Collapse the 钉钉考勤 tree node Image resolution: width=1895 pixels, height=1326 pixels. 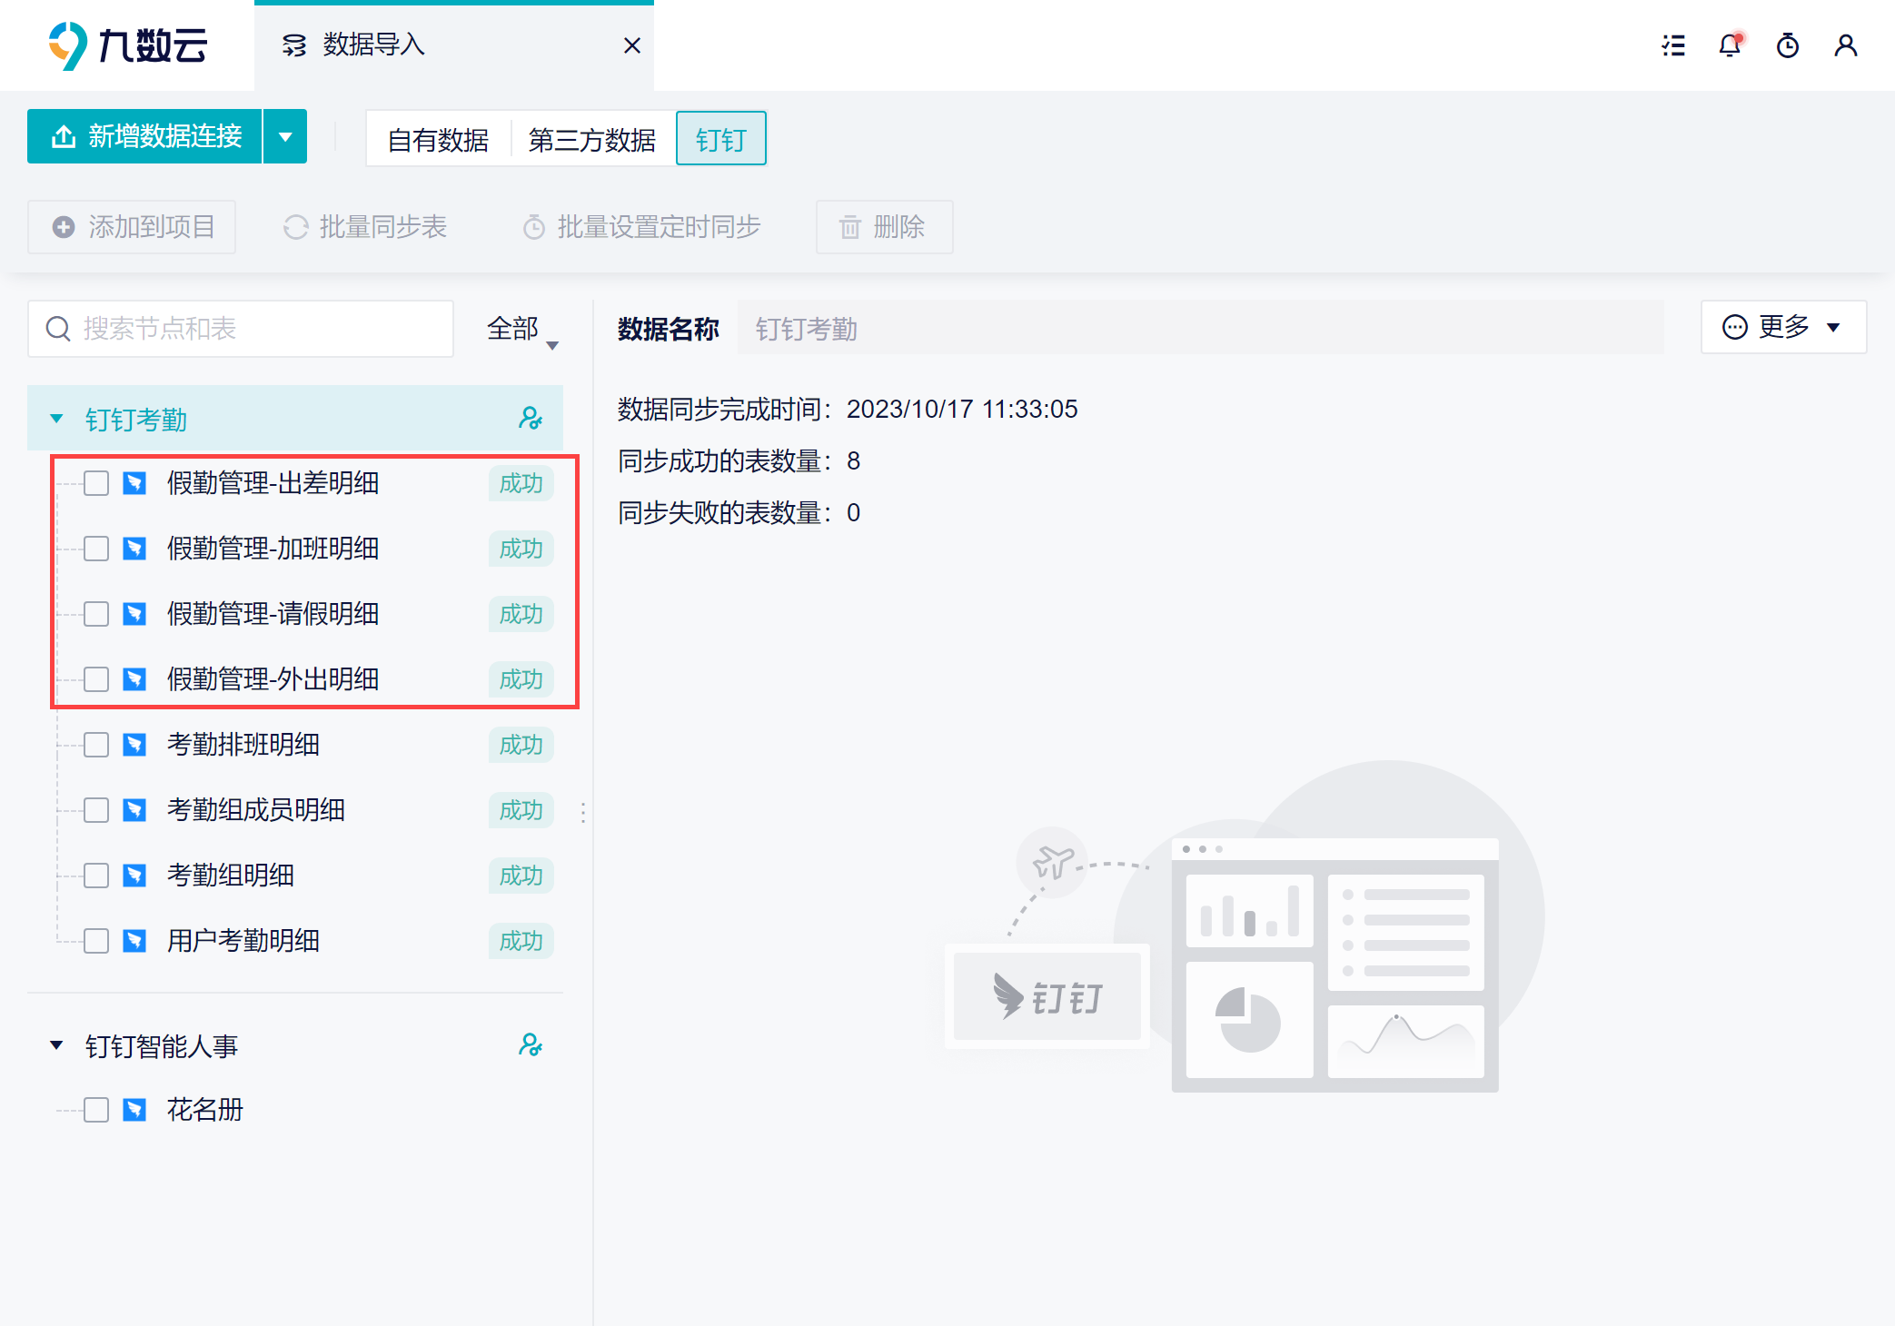tap(56, 419)
